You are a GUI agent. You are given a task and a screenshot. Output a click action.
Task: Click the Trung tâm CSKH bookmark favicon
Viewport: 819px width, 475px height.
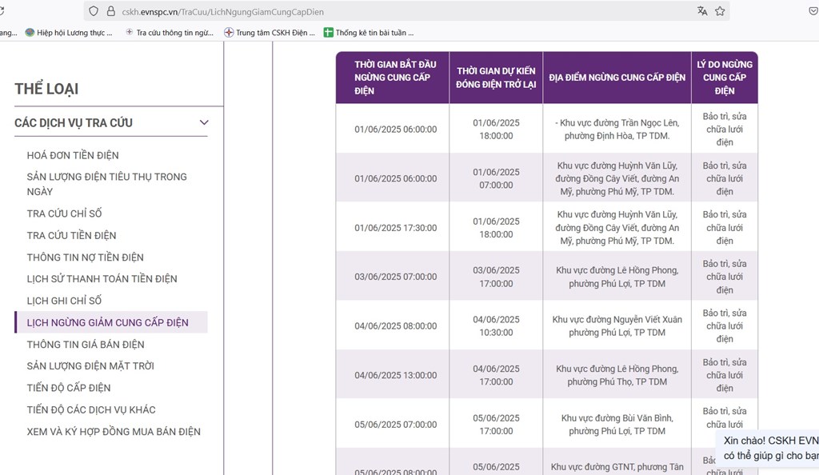click(x=229, y=32)
